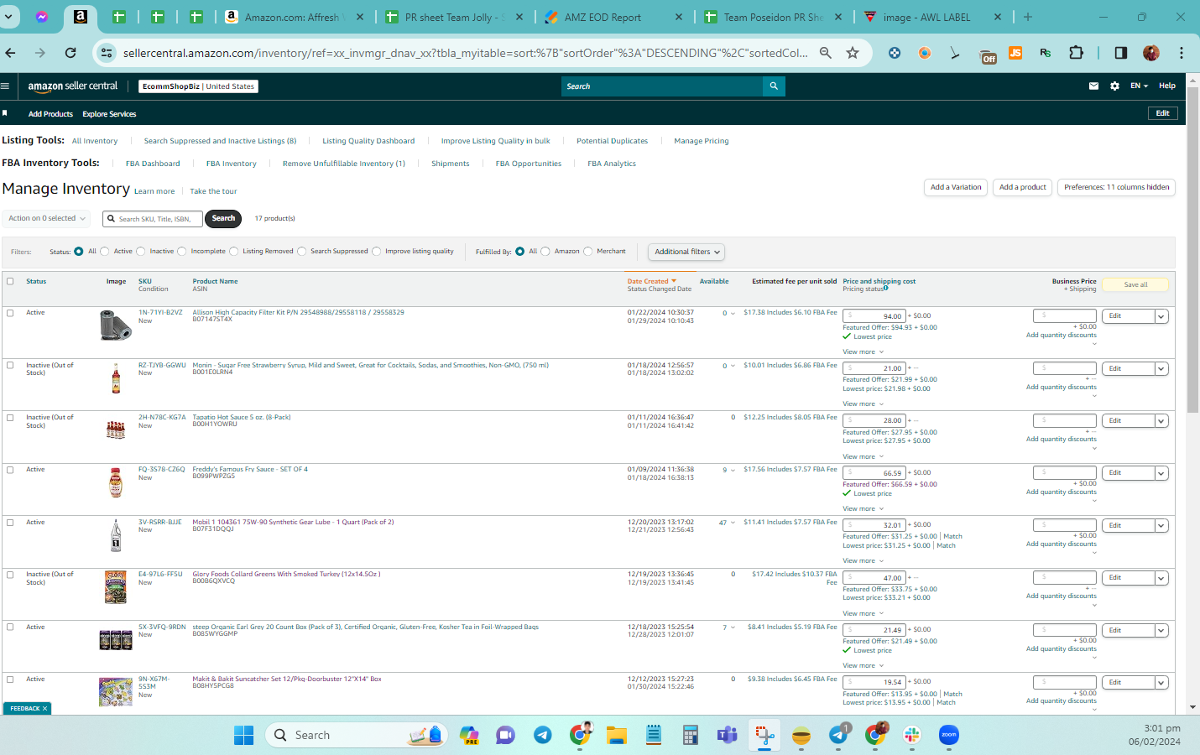
Task: Select the Incomplete status filter
Action: coord(181,251)
